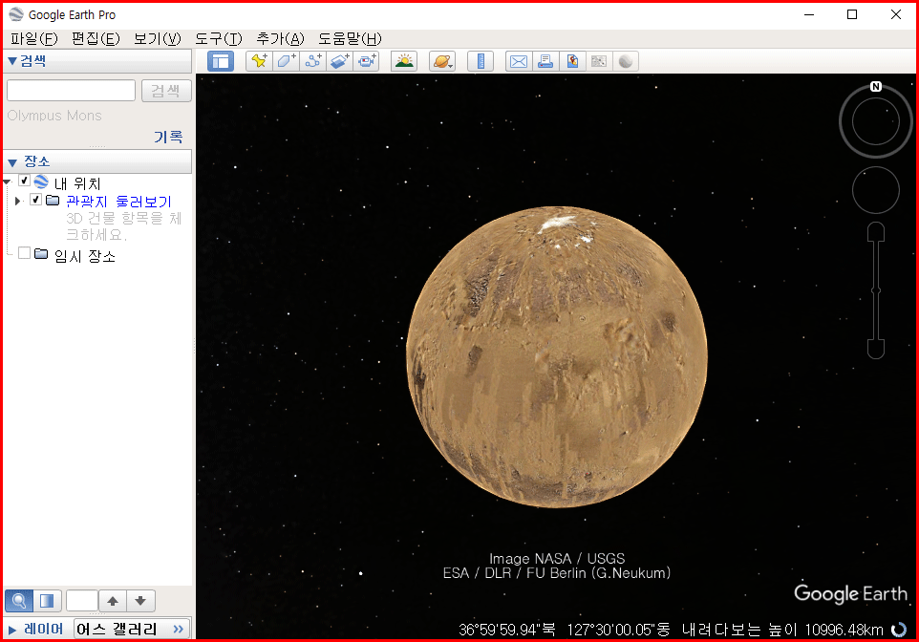Open the 관광지 둘러보기 link
Screen dimensions: 919x642
click(118, 201)
